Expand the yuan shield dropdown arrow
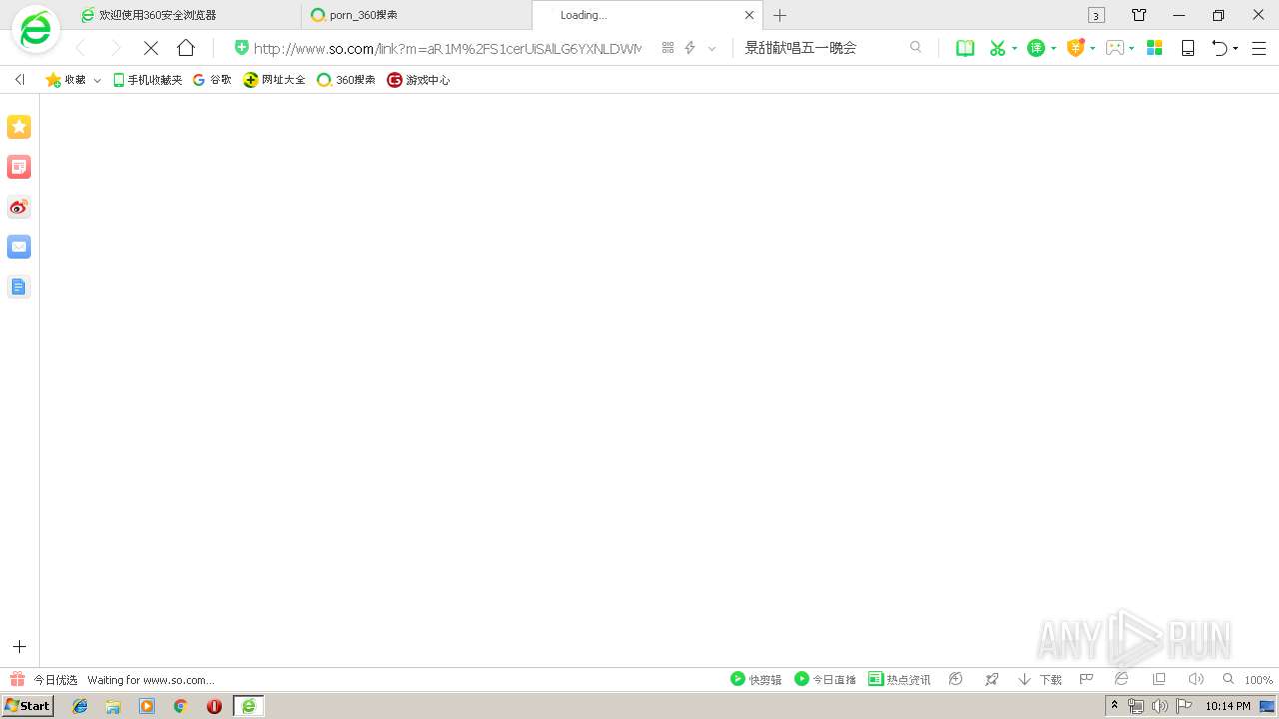 pyautogui.click(x=1092, y=48)
